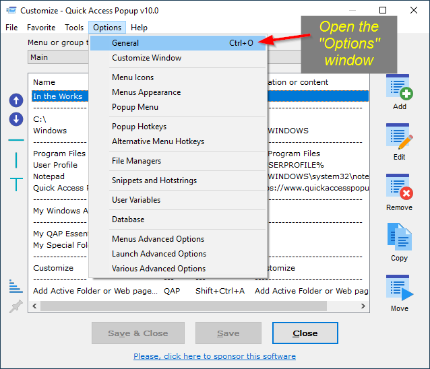Open Various Advanced Options
This screenshot has width=430, height=369.
pyautogui.click(x=178, y=269)
